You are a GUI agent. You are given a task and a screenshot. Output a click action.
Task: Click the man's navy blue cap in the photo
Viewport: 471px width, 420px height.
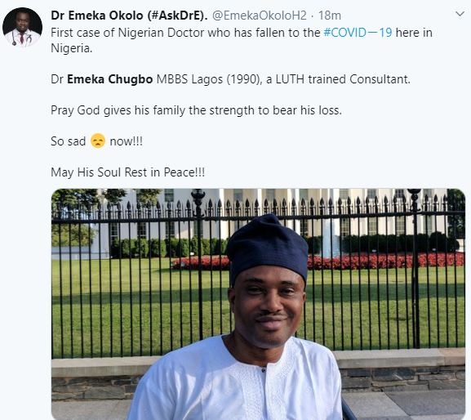click(x=268, y=247)
